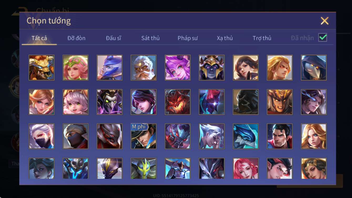Select the plague doctor masked hero
This screenshot has width=352, height=198.
tap(314, 68)
